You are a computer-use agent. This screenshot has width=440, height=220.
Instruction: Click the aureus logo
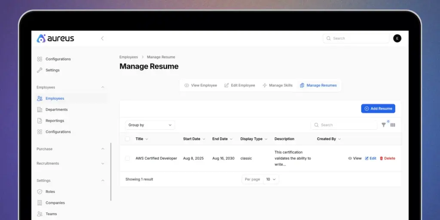55,38
